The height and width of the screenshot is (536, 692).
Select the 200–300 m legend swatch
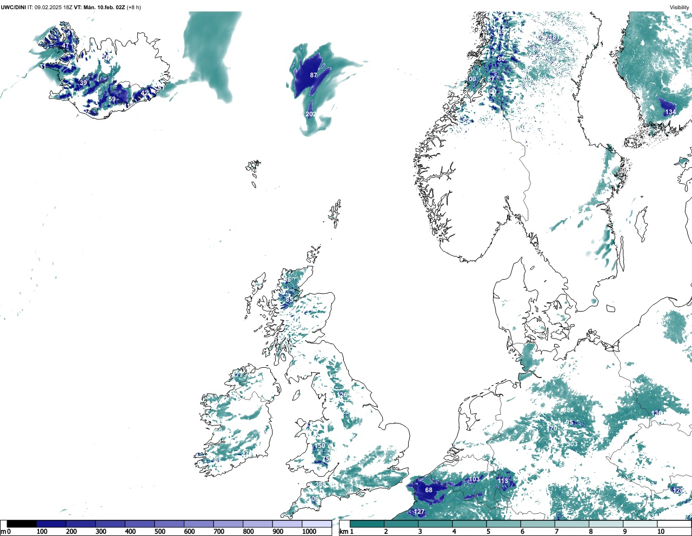coord(81,524)
